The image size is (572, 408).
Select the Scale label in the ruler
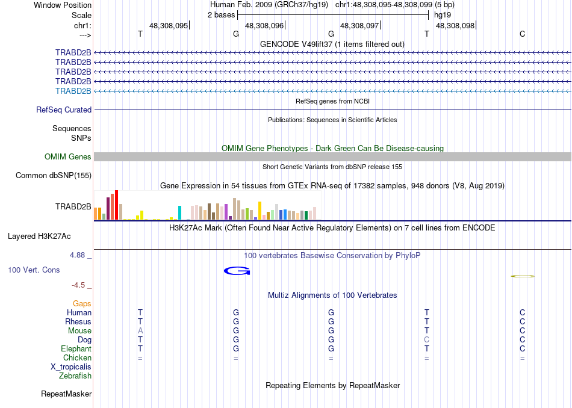click(81, 15)
